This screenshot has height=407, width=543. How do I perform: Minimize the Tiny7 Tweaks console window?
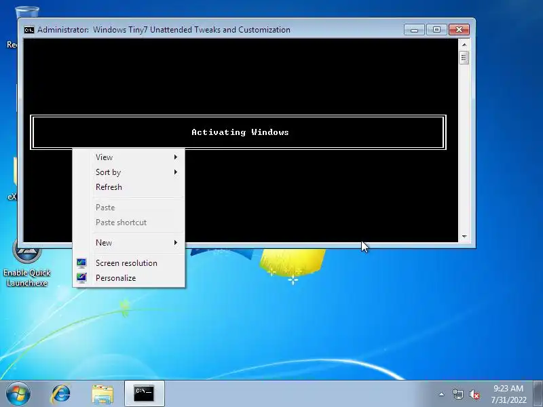click(414, 30)
